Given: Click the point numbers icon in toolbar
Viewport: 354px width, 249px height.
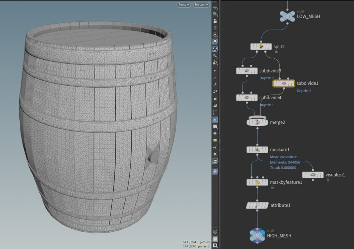Looking at the screenshot, I should point(215,91).
